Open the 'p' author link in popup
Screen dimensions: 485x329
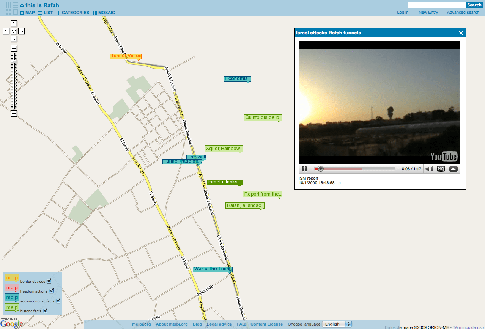[x=340, y=183]
